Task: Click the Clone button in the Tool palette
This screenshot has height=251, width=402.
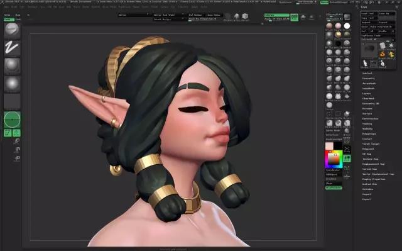Action: tap(364, 26)
